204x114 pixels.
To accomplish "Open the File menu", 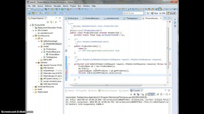I will tap(29, 6).
